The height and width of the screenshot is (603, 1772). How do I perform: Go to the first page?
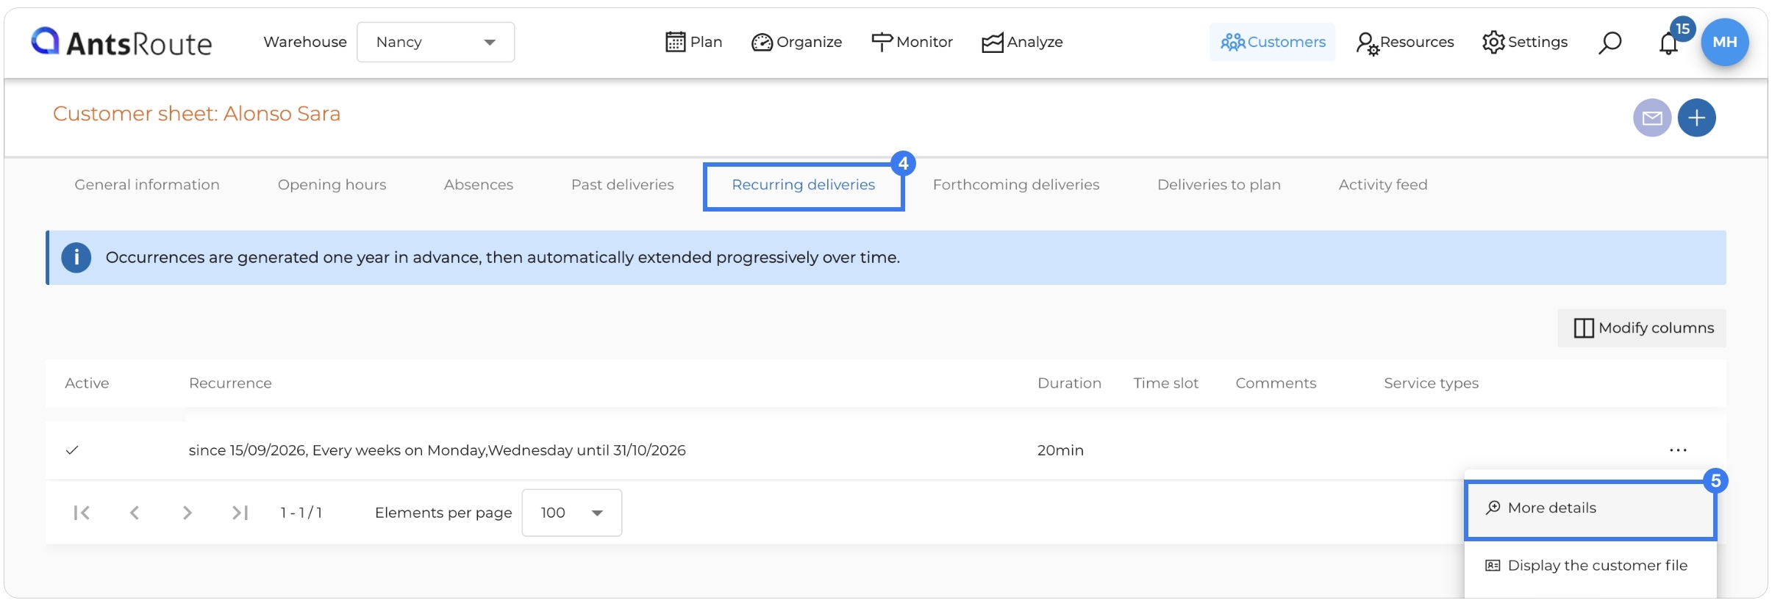click(x=82, y=513)
